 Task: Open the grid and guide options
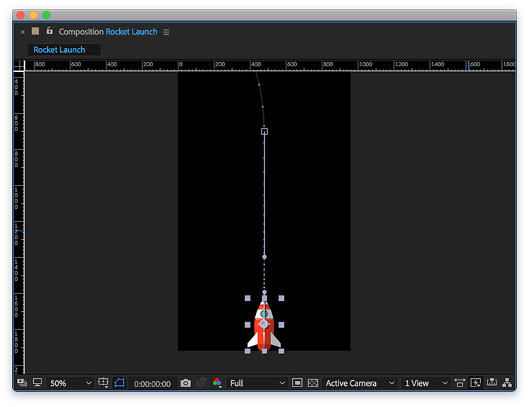[104, 383]
